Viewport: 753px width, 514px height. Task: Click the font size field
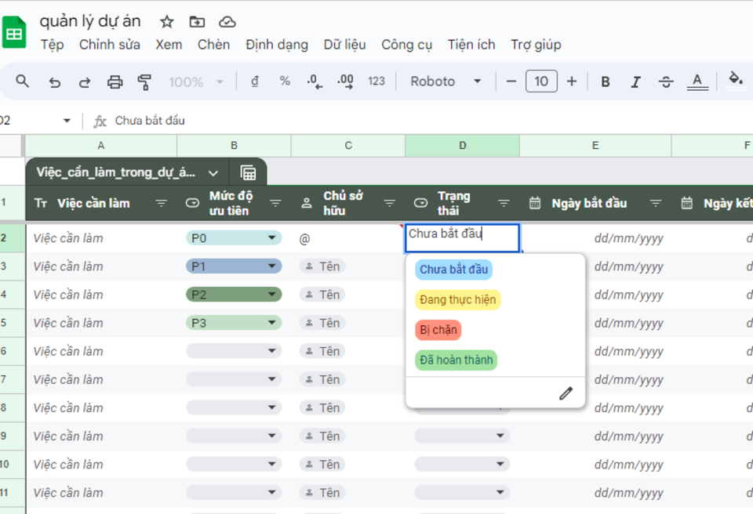[540, 81]
